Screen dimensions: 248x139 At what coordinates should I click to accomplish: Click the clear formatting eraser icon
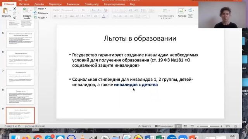tap(105, 10)
